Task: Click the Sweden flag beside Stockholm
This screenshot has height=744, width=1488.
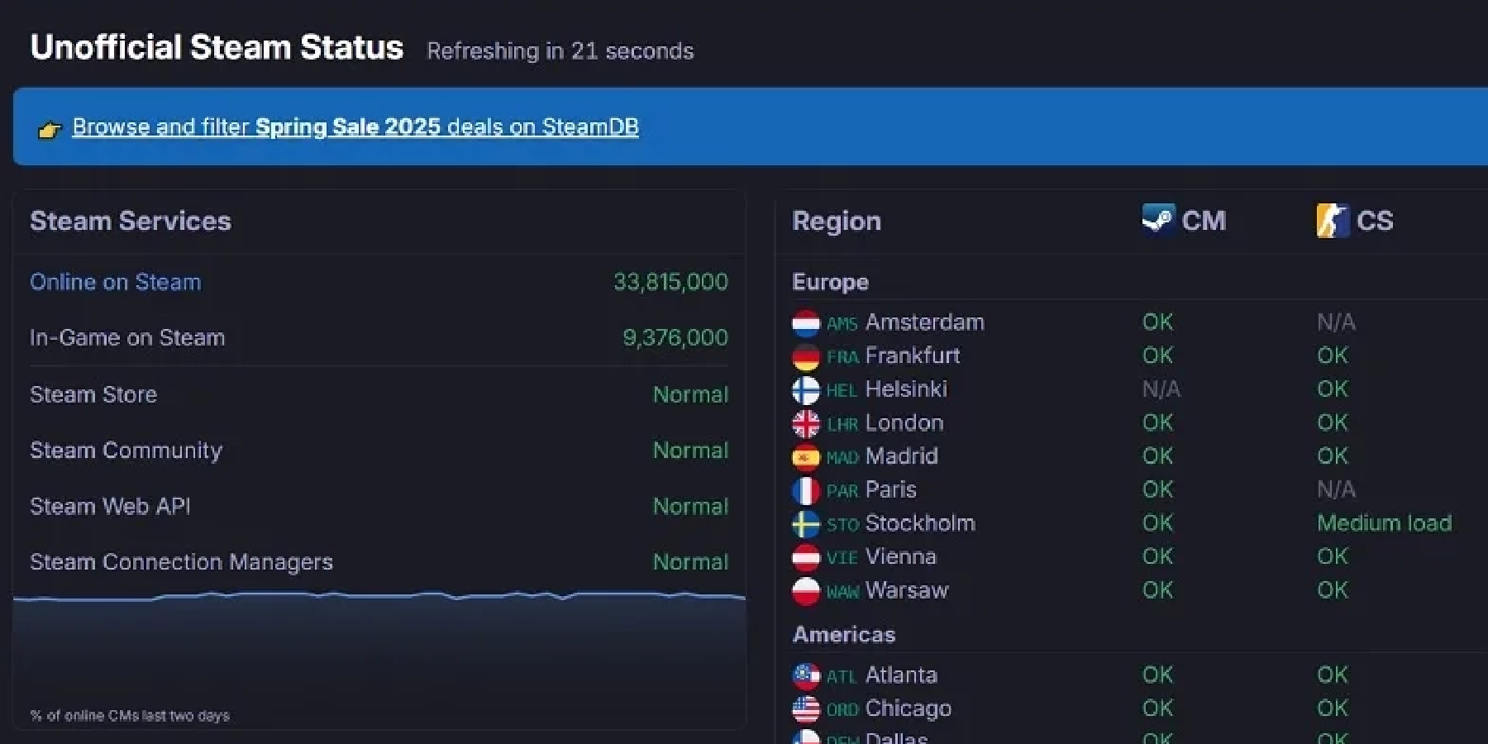Action: (806, 524)
